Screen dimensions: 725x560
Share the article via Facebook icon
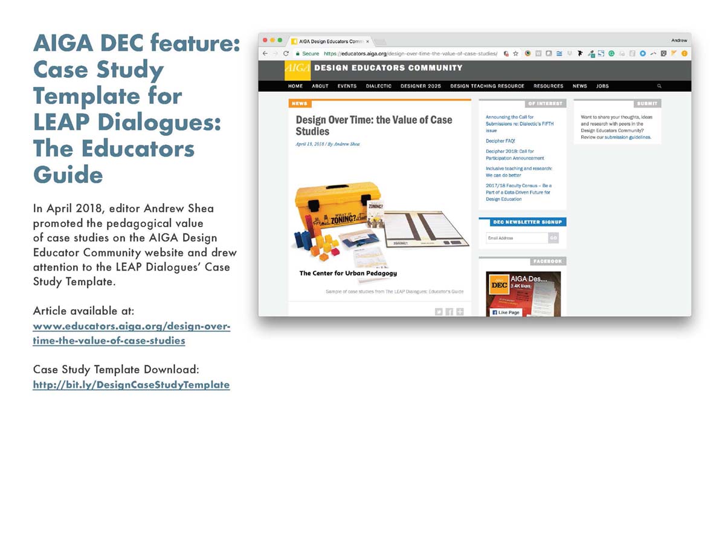click(x=449, y=312)
